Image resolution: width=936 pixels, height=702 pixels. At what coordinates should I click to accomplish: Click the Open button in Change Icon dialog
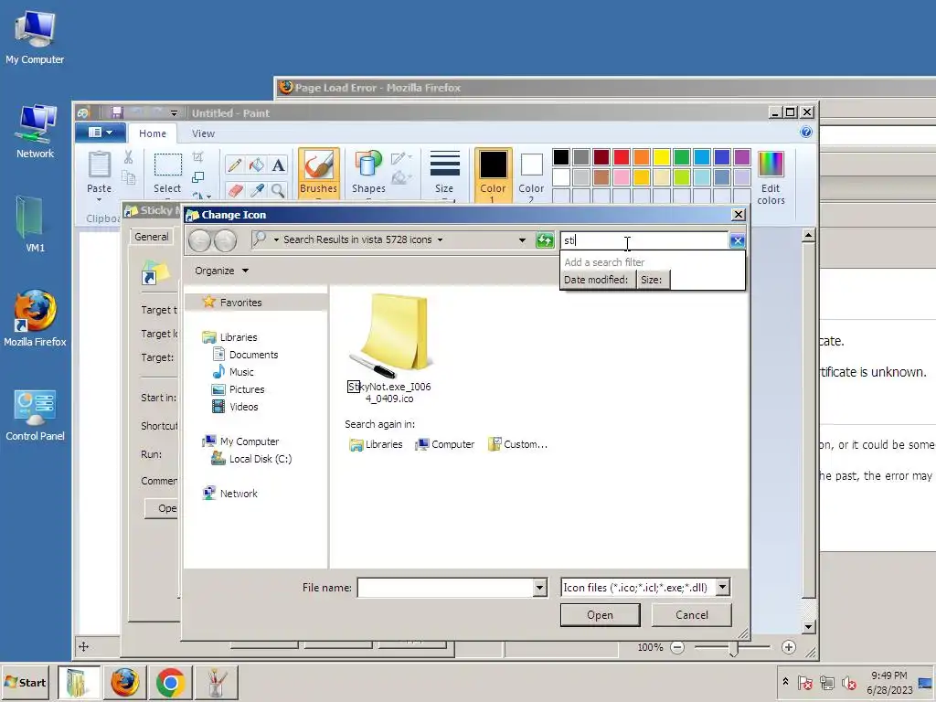pyautogui.click(x=600, y=615)
